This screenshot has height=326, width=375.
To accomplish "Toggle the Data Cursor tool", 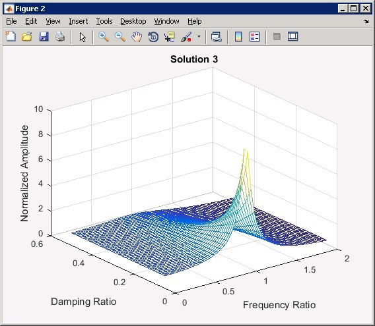I will pyautogui.click(x=170, y=37).
